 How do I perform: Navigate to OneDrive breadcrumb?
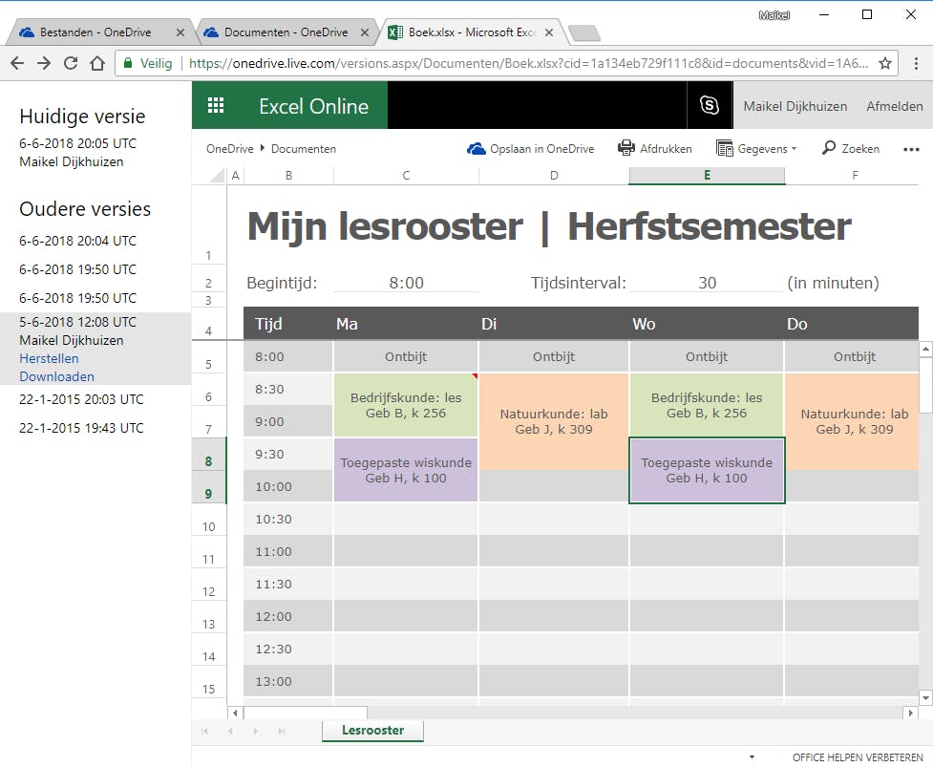click(230, 149)
